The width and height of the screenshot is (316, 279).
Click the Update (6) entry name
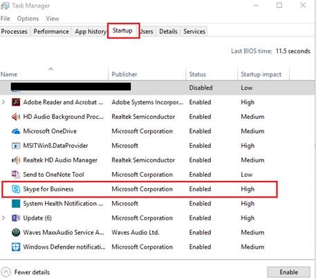pos(37,218)
